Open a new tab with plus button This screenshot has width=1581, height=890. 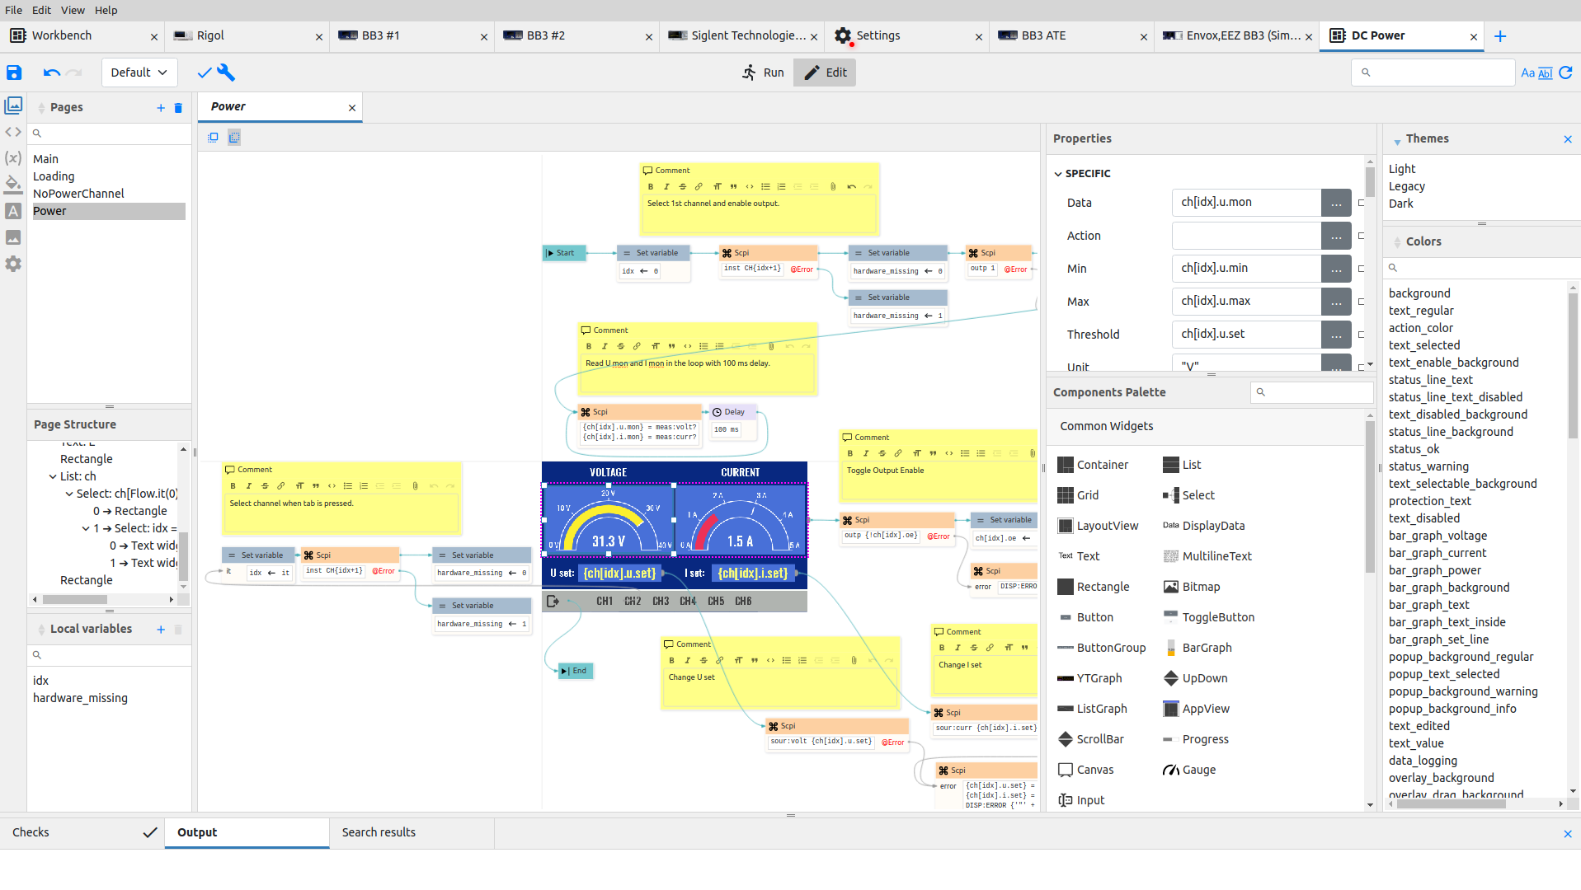click(x=1500, y=36)
